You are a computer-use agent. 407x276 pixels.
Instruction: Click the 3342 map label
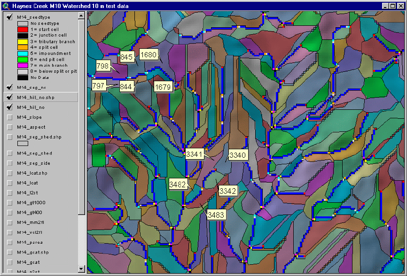[227, 191]
